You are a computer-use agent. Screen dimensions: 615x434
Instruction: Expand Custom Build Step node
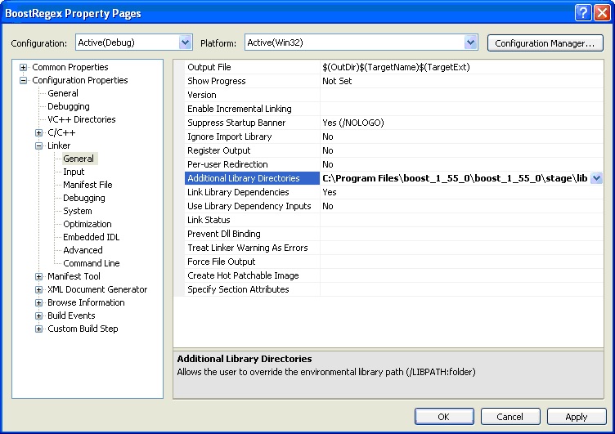(x=38, y=329)
